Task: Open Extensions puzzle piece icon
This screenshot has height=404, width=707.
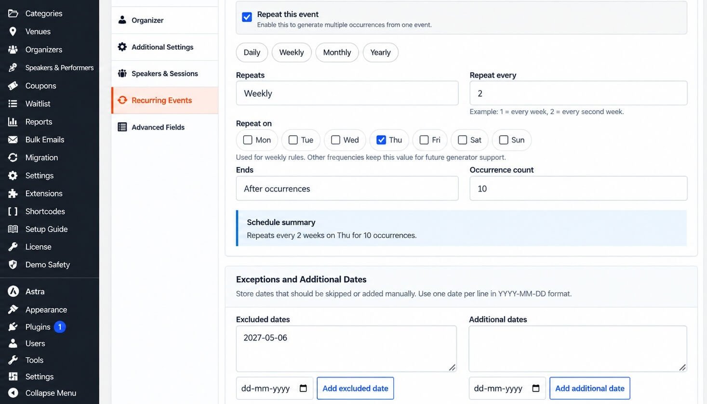Action: pyautogui.click(x=13, y=194)
